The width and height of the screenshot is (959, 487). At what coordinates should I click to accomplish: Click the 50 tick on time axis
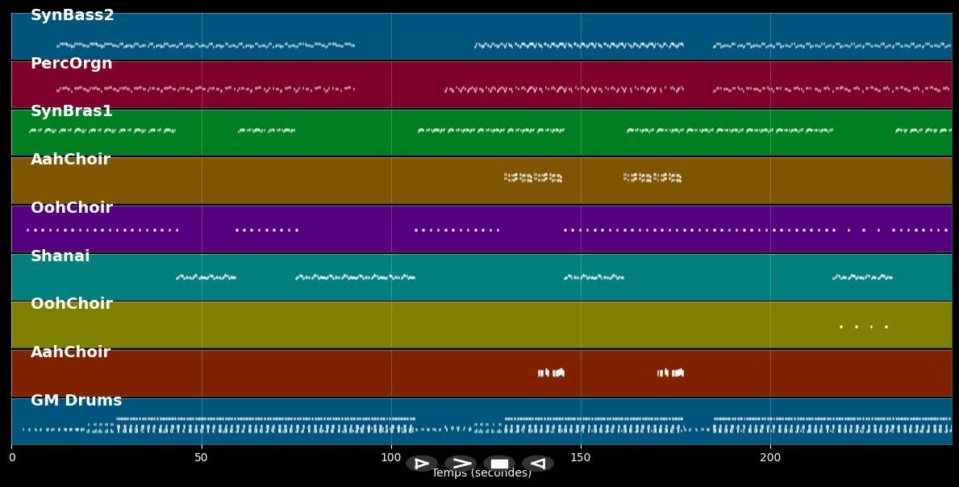coord(201,457)
